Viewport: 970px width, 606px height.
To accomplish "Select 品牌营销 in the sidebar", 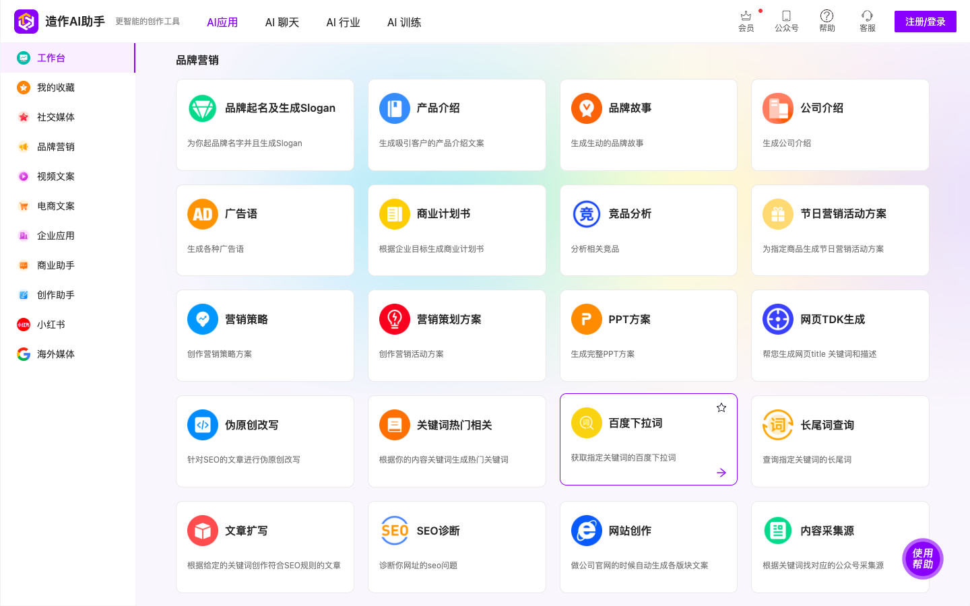I will [x=67, y=147].
